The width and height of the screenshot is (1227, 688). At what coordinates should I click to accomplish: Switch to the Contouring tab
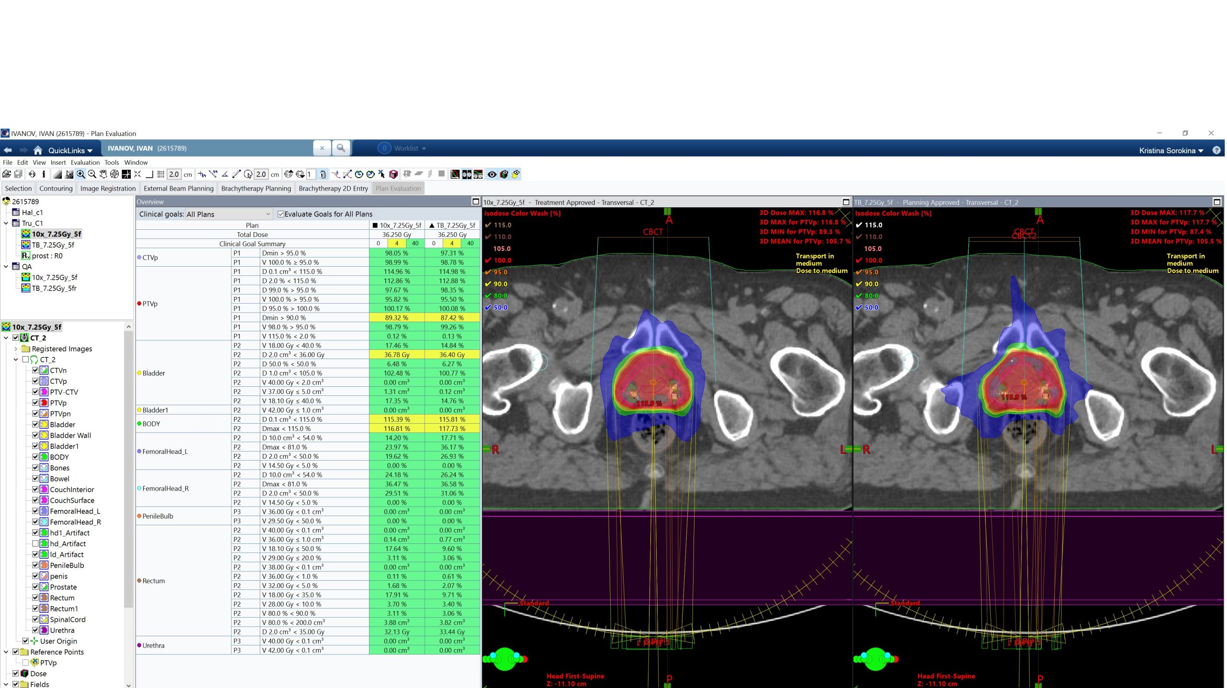tap(56, 188)
